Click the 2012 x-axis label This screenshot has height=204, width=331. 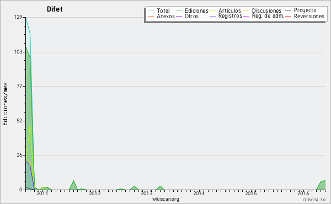point(94,193)
